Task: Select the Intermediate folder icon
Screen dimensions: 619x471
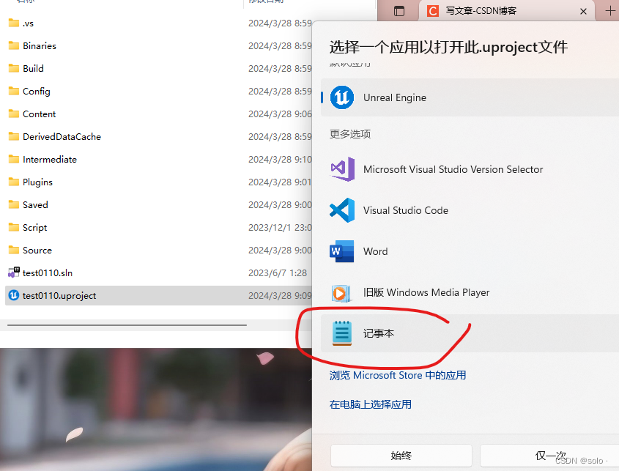Action: pyautogui.click(x=14, y=159)
